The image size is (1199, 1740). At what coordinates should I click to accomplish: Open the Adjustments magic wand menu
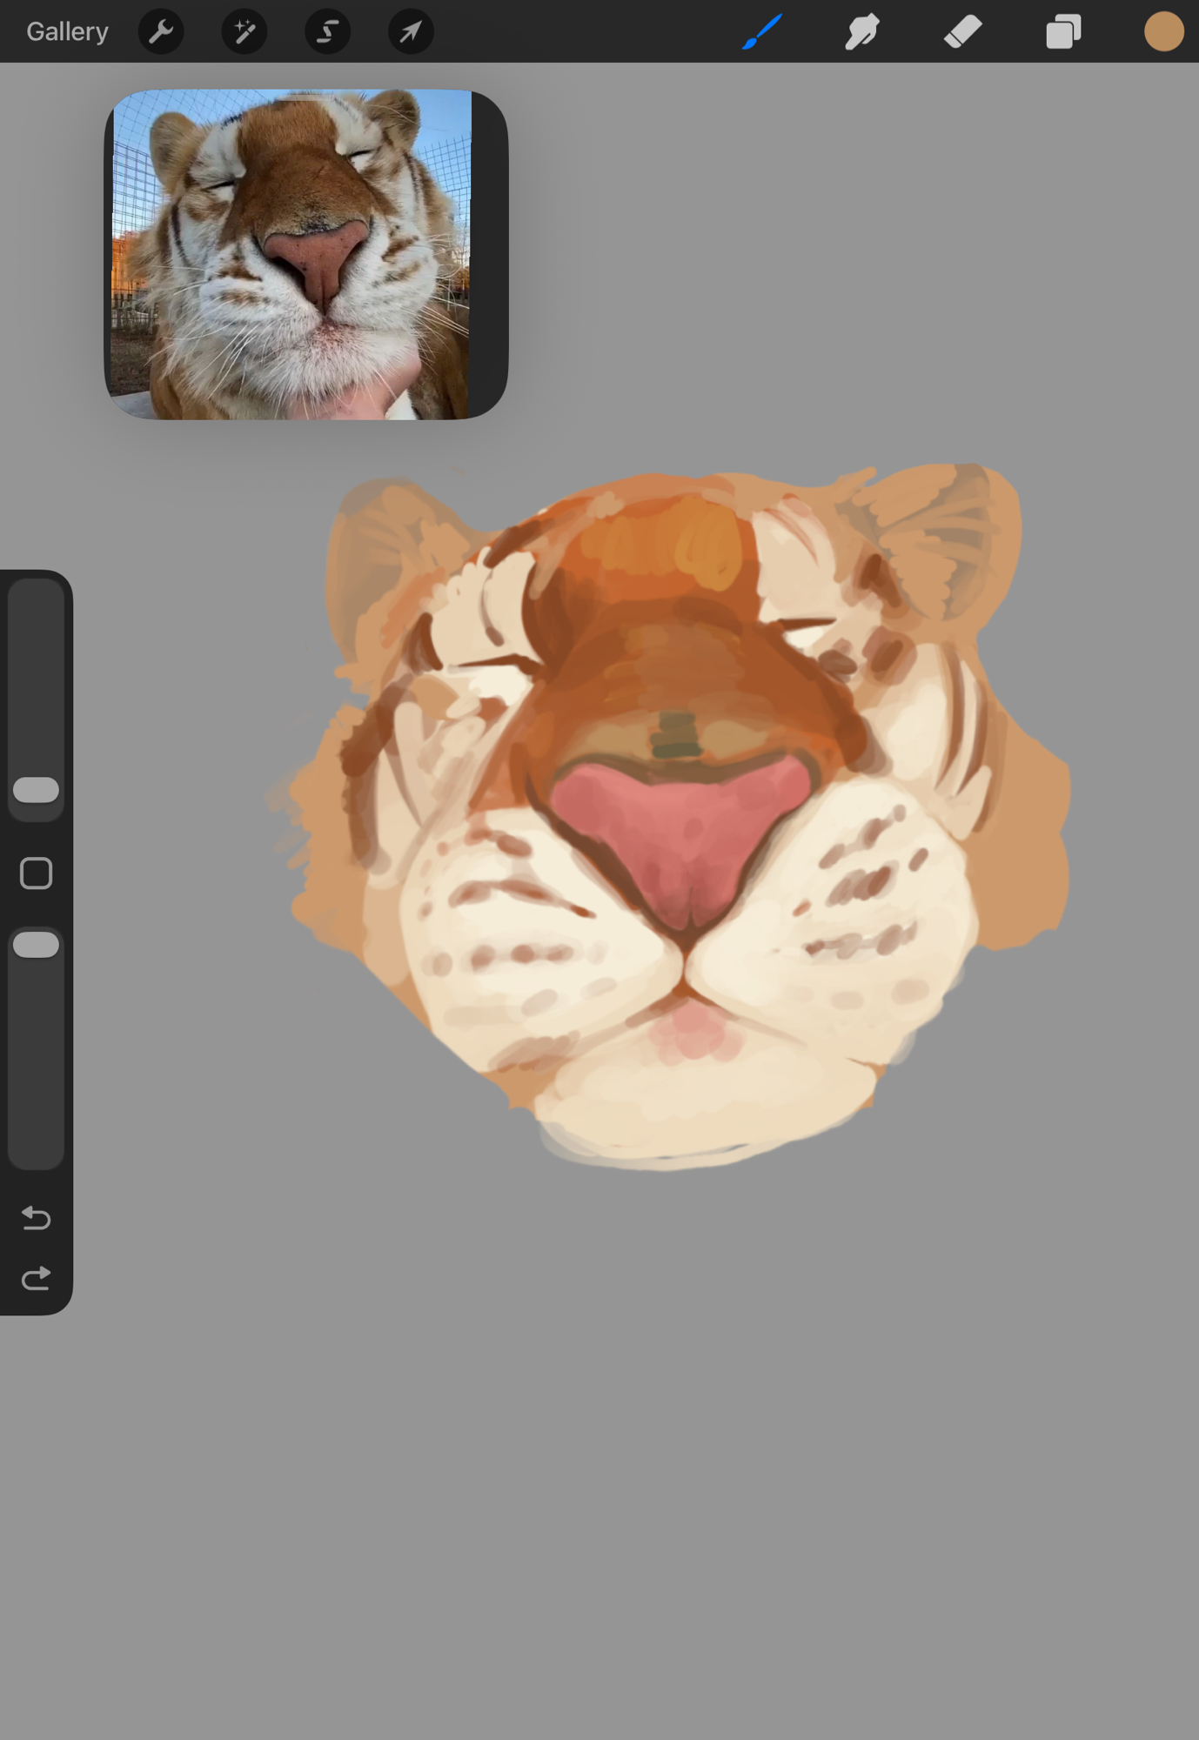pos(244,32)
